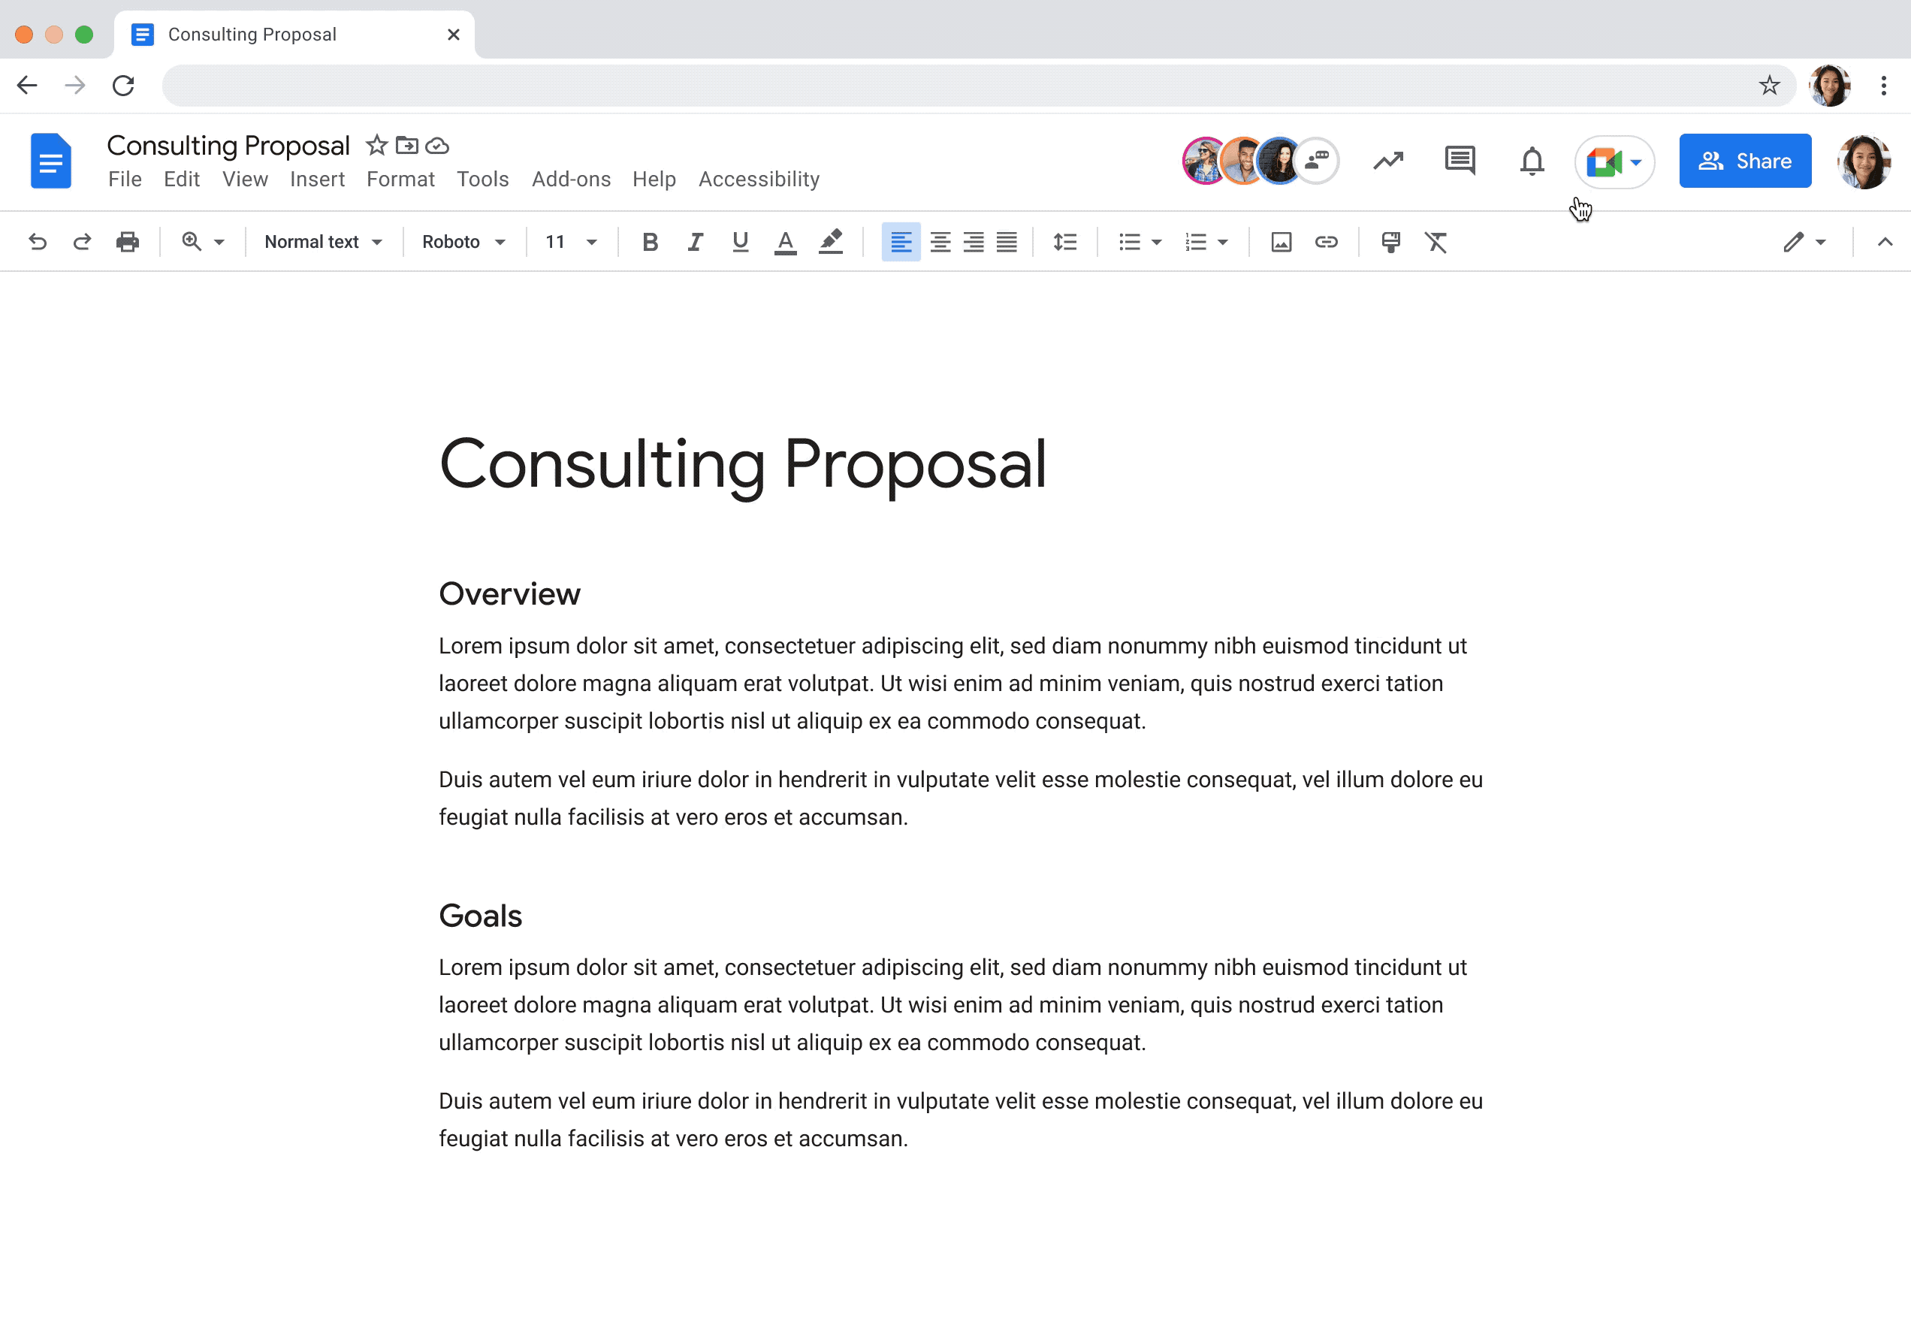Click the Share button
This screenshot has height=1325, width=1911.
1746,161
